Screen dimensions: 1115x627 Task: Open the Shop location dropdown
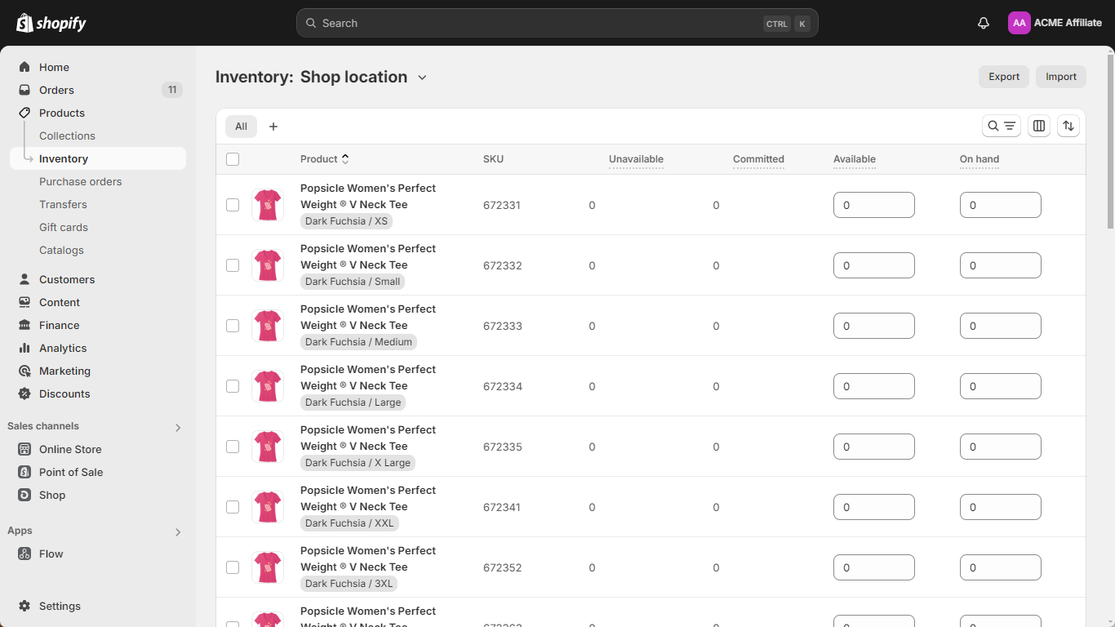pyautogui.click(x=422, y=78)
